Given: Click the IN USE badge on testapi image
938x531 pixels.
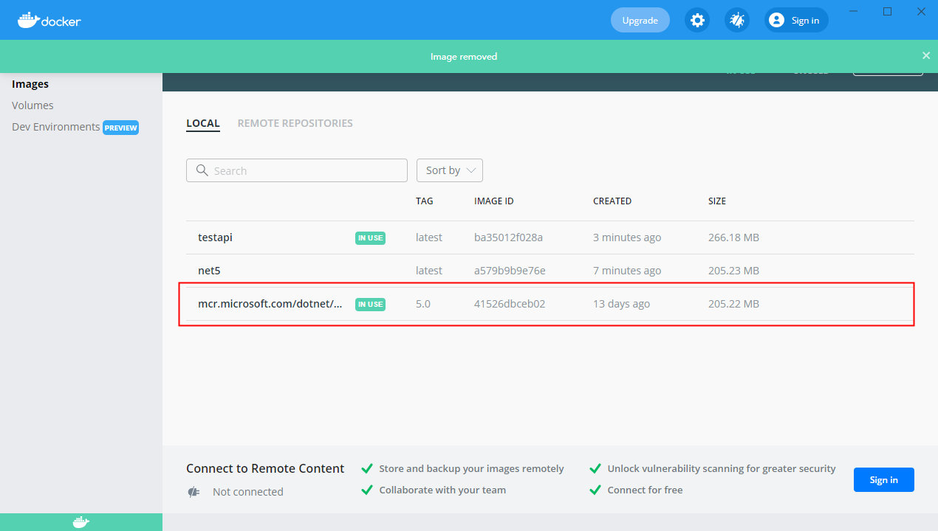Looking at the screenshot, I should pyautogui.click(x=370, y=237).
